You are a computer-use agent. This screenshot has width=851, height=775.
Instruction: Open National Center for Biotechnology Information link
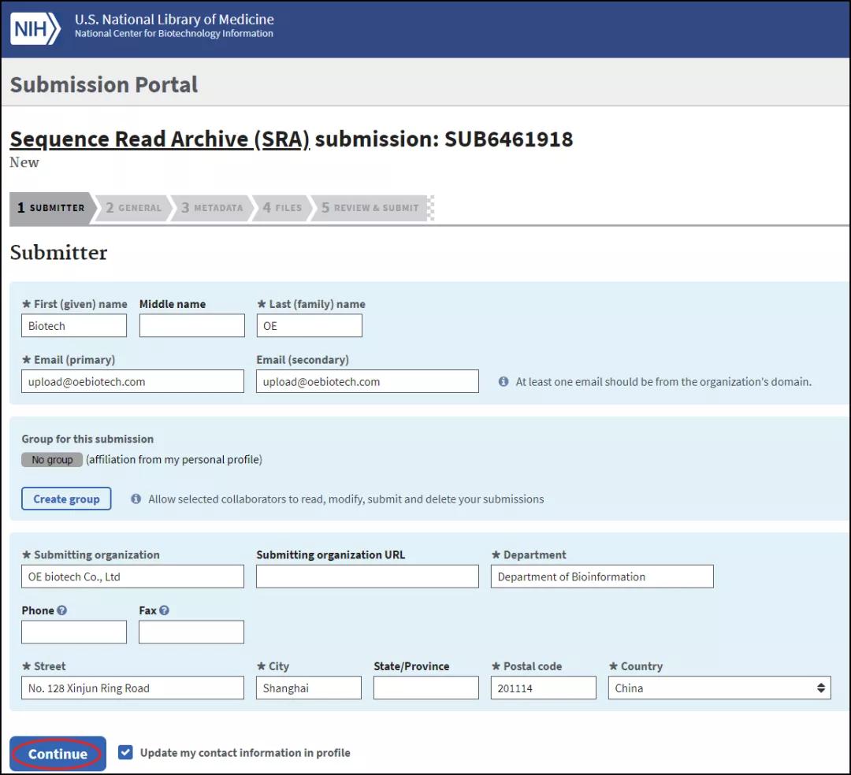[173, 34]
